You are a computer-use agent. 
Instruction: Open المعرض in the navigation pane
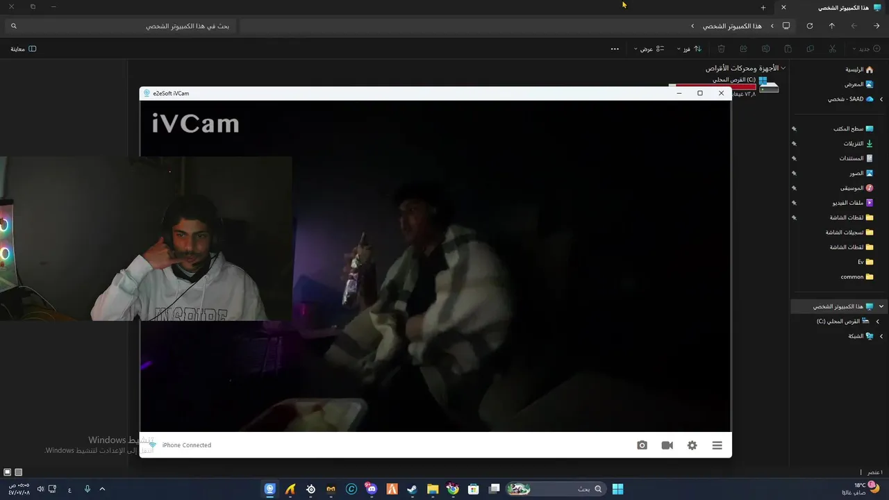[858, 84]
